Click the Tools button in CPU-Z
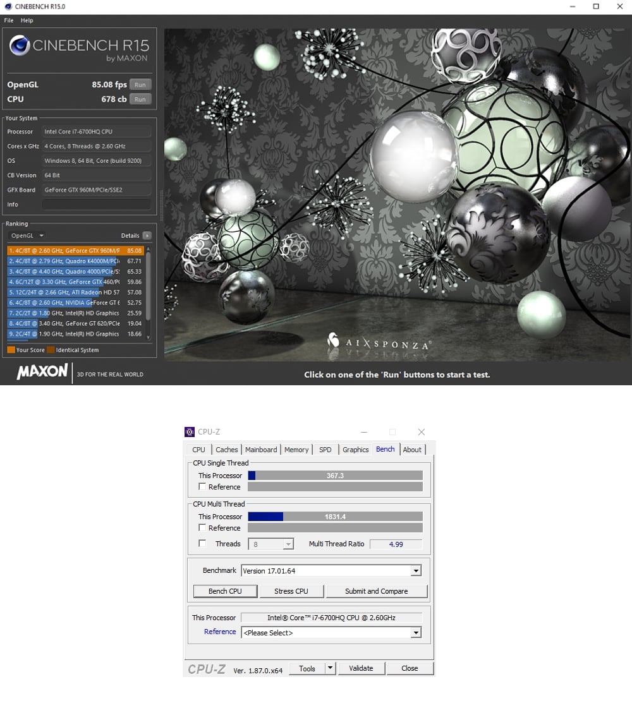The width and height of the screenshot is (632, 720). pos(307,669)
